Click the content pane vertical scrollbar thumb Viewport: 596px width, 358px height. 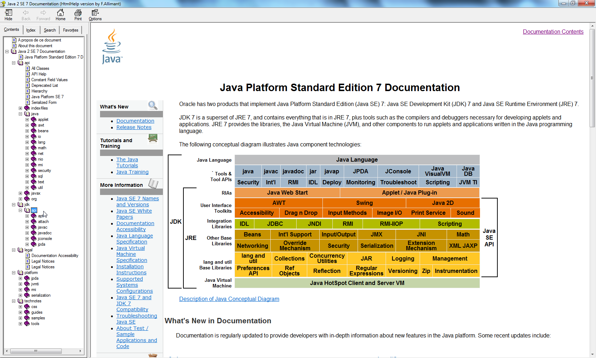tap(592, 78)
